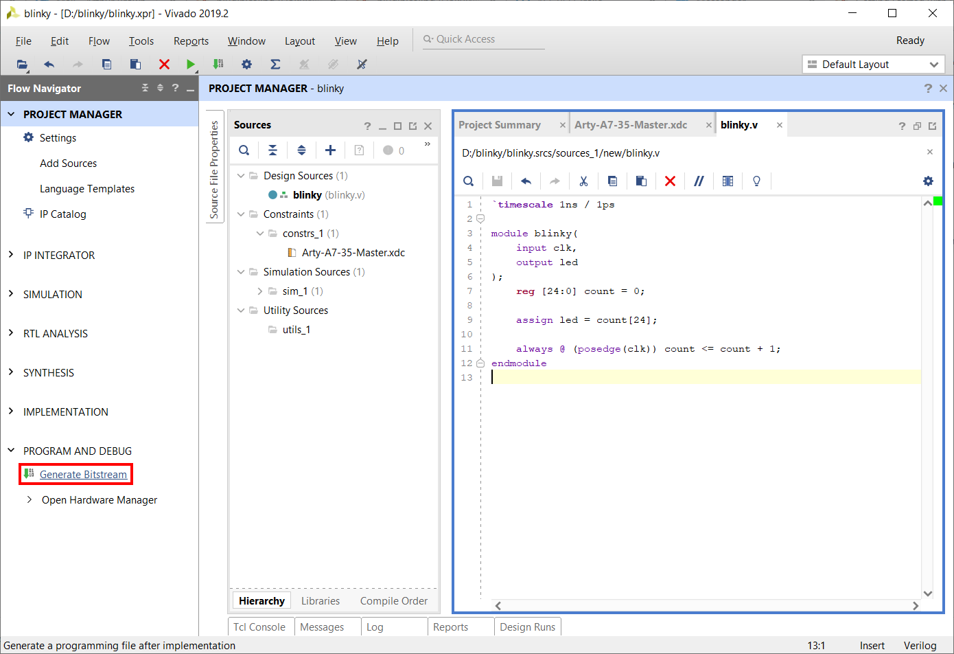Collapse the Design Sources tree node
Screen dimensions: 954x654
[x=241, y=176]
